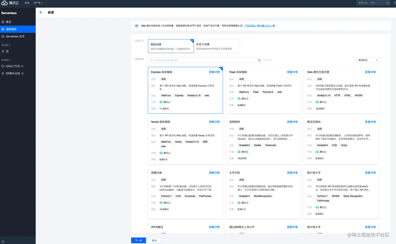Open 函数服务 in the sidebar

coord(18,29)
